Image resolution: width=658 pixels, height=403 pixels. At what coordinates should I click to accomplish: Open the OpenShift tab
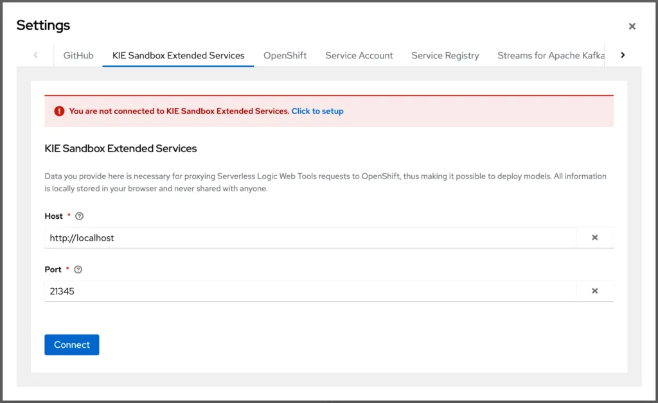click(285, 55)
